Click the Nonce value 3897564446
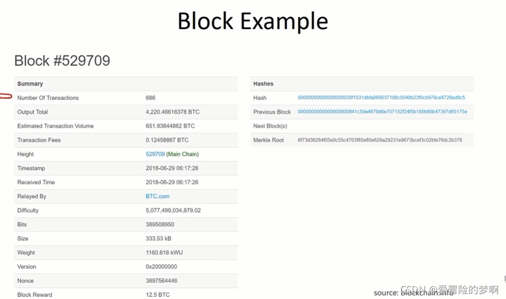The image size is (506, 299). (162, 281)
